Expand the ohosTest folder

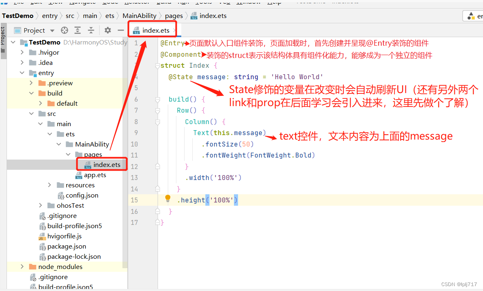tap(40, 205)
